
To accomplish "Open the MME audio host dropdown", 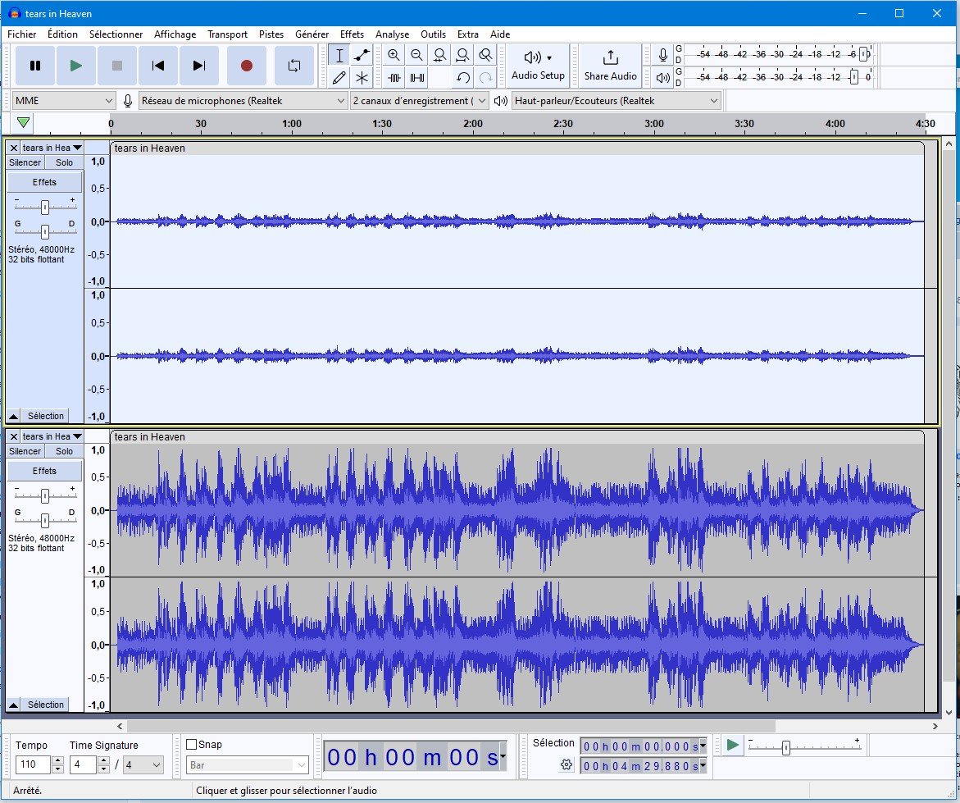I will [x=64, y=100].
